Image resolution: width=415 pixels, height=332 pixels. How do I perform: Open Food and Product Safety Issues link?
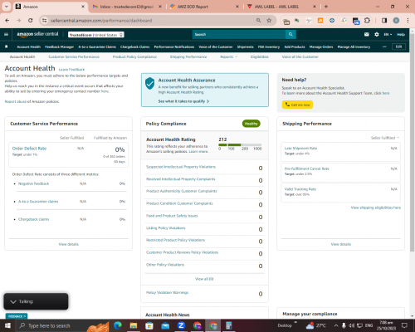[x=172, y=216]
